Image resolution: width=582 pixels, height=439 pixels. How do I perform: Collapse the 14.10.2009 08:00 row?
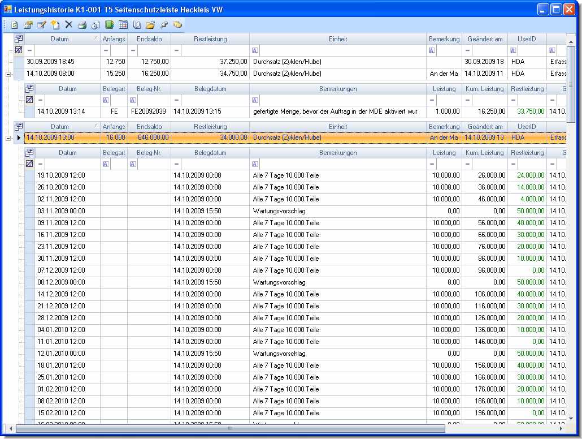tap(8, 74)
